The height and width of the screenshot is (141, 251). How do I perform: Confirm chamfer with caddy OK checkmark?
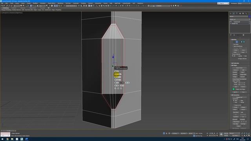(x=115, y=89)
